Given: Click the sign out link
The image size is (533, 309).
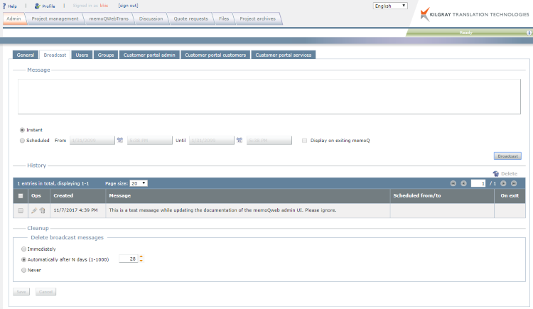Looking at the screenshot, I should [x=128, y=6].
